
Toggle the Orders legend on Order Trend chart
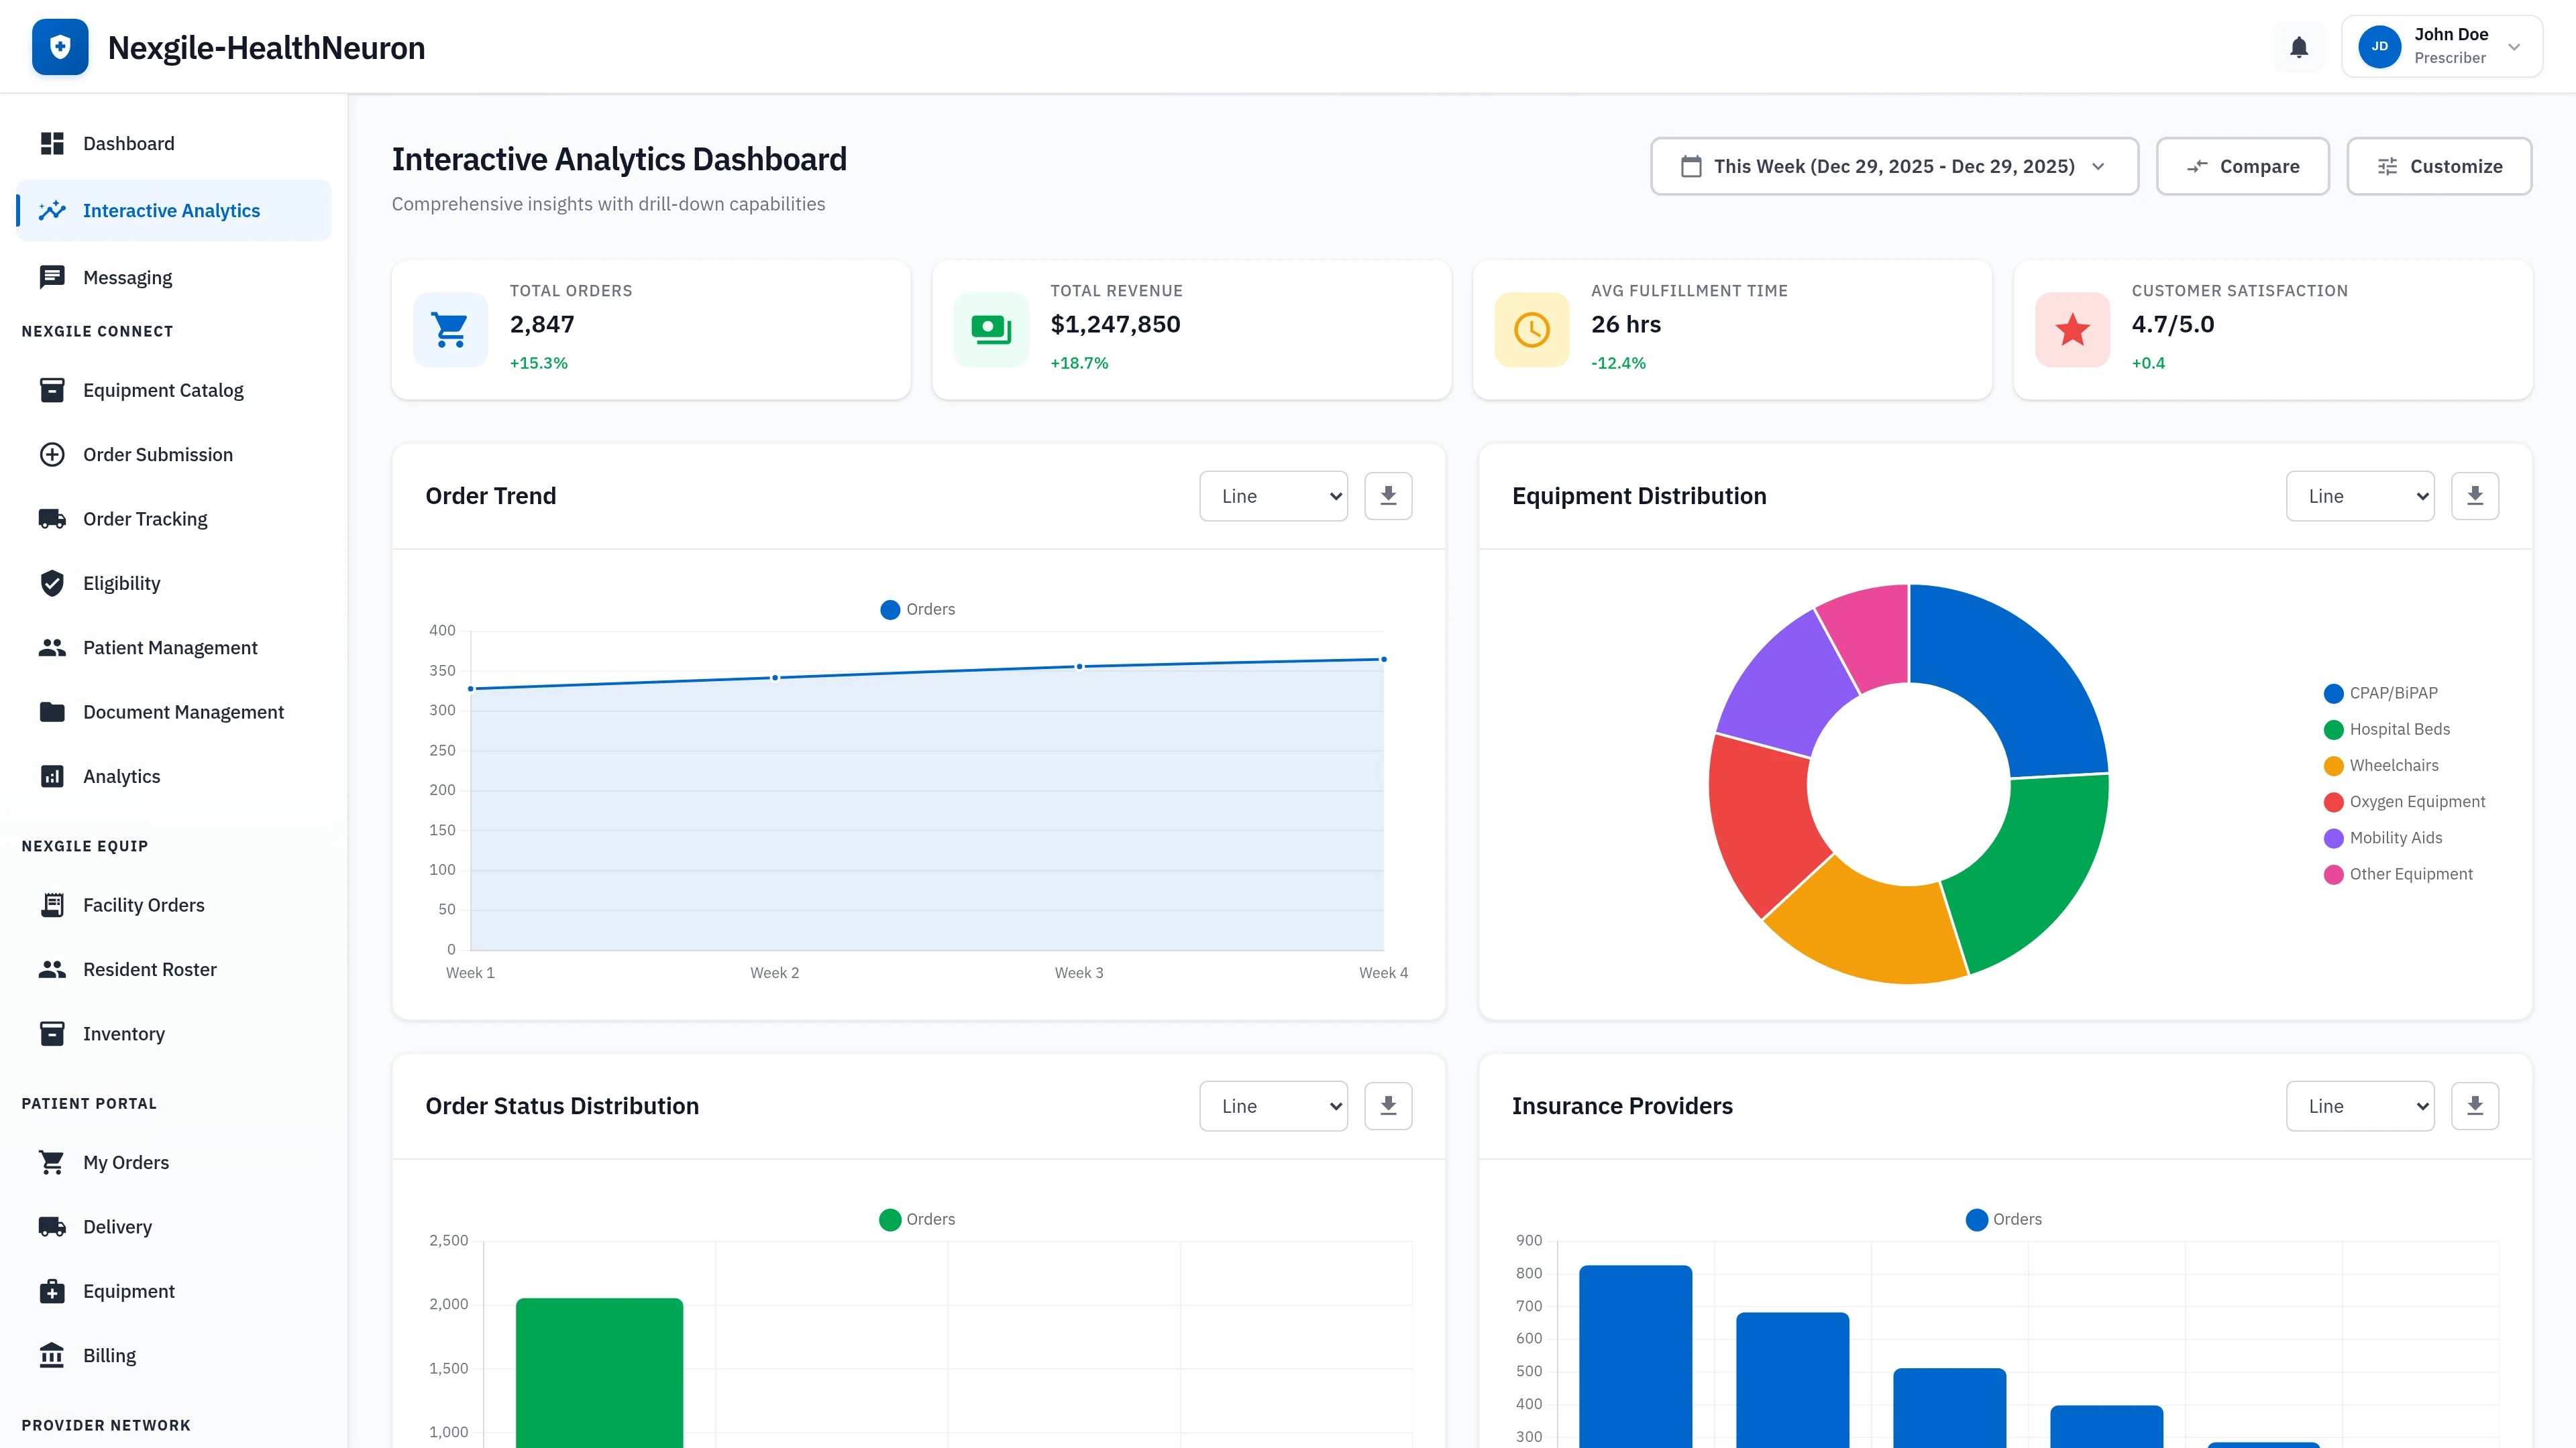[917, 609]
